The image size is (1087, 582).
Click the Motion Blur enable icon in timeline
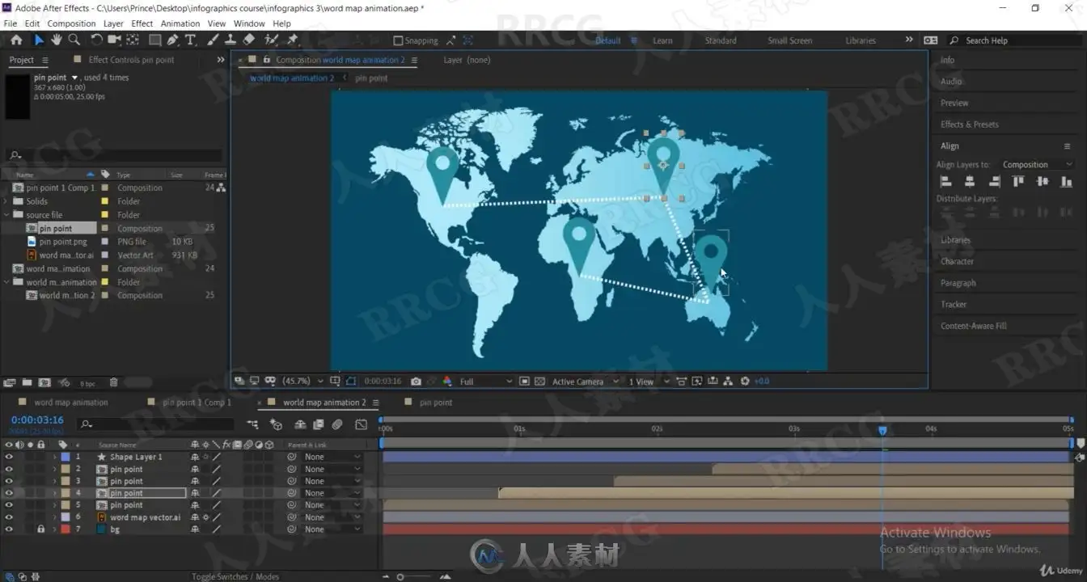coord(337,424)
